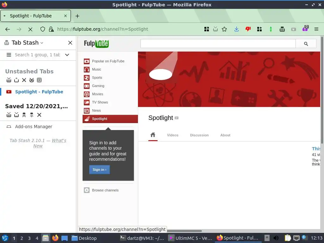Switch to workspace 2 in the taskbar
Screen dimensions: 324x243
click(x=22, y=238)
